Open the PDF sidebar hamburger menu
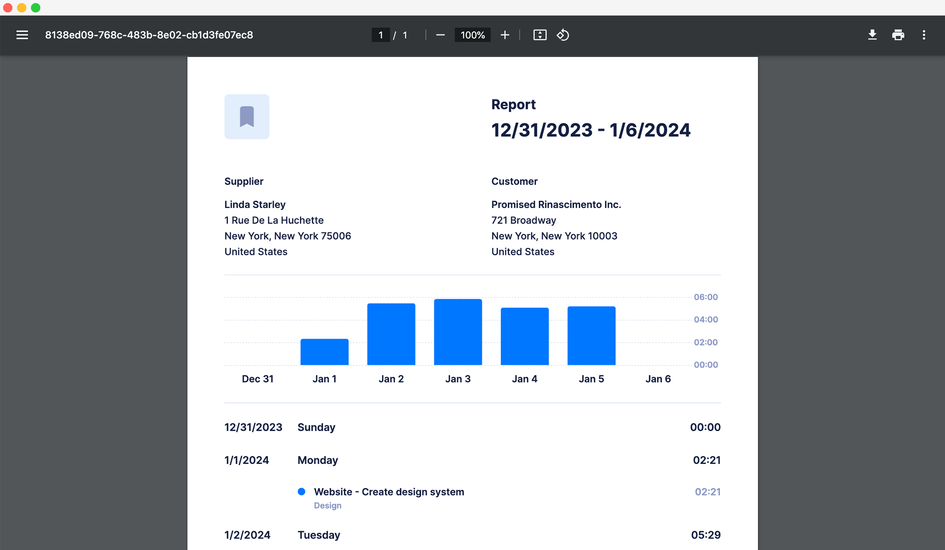 [x=22, y=35]
